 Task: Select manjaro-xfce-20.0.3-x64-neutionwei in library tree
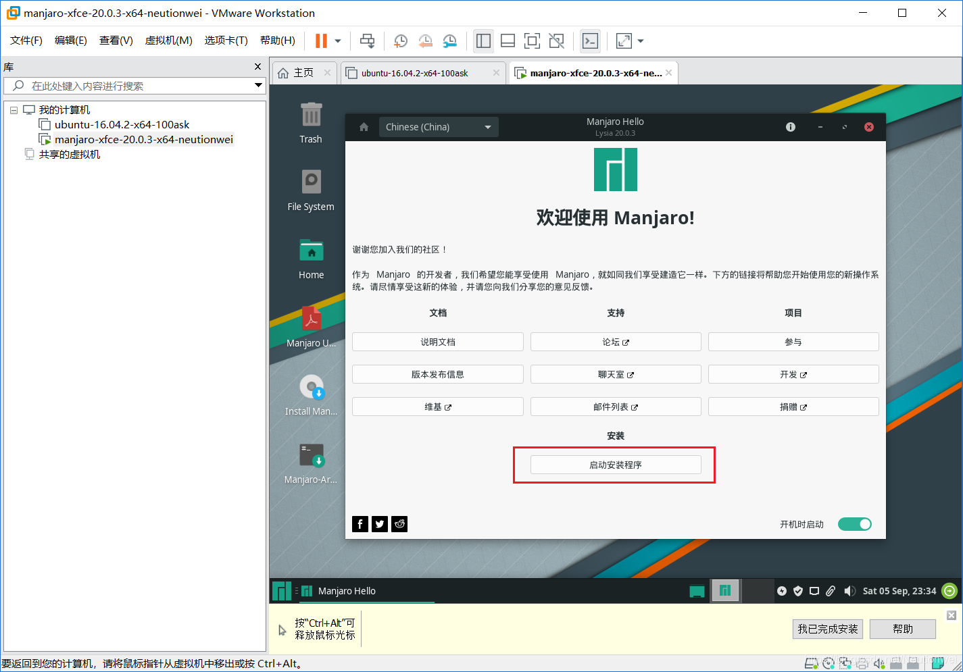(143, 139)
